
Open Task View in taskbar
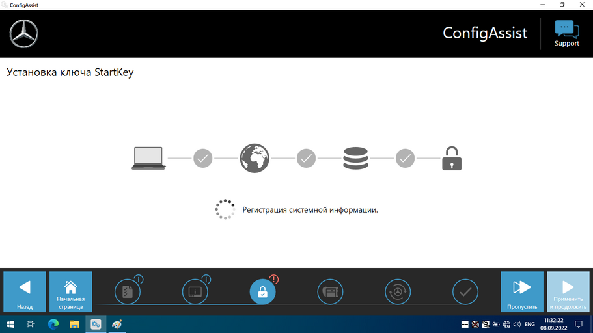31,325
